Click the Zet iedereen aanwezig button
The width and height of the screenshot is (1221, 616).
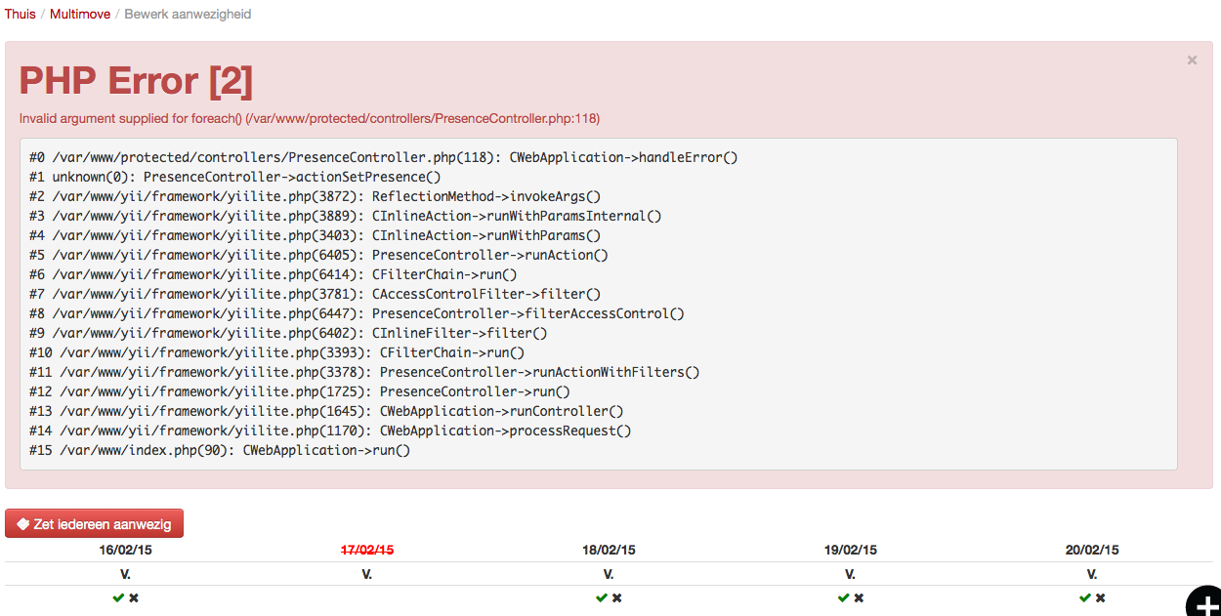94,524
